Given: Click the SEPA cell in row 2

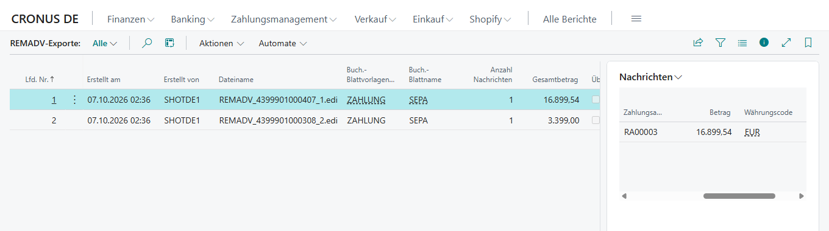Looking at the screenshot, I should point(418,120).
